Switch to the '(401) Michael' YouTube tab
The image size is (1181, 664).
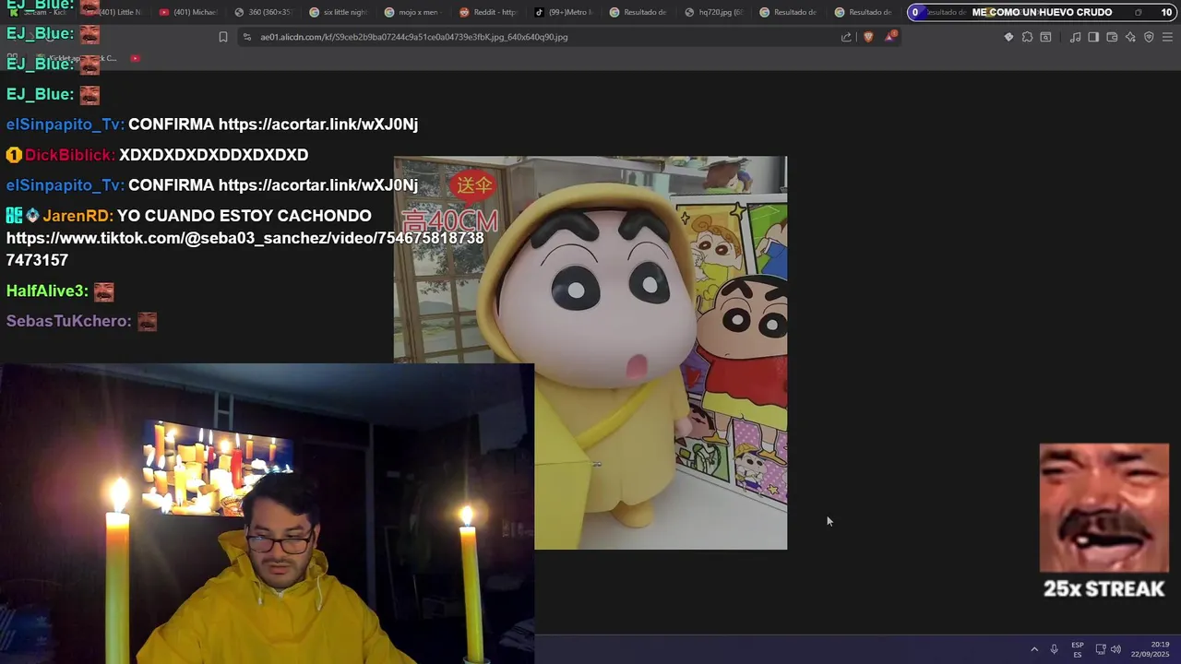point(188,12)
